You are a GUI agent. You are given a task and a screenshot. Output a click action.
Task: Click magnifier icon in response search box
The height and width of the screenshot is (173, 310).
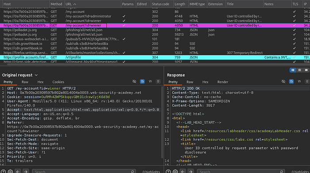(282, 172)
